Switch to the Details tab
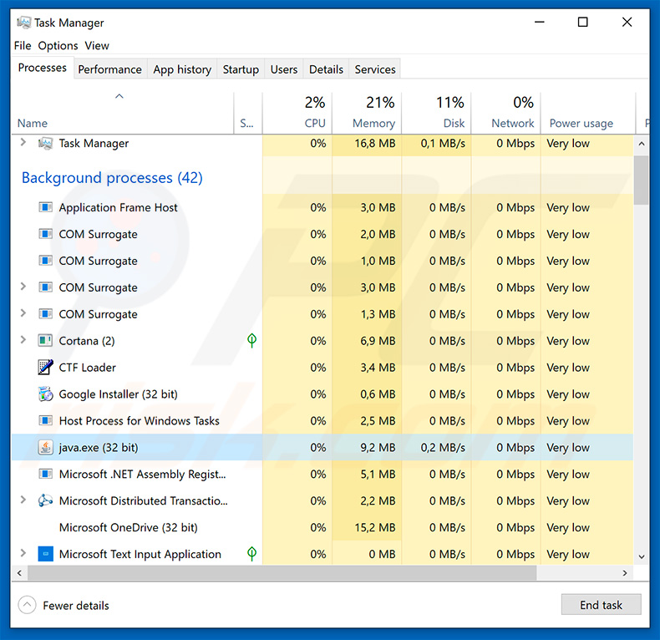Screen dimensions: 660x640 [326, 69]
